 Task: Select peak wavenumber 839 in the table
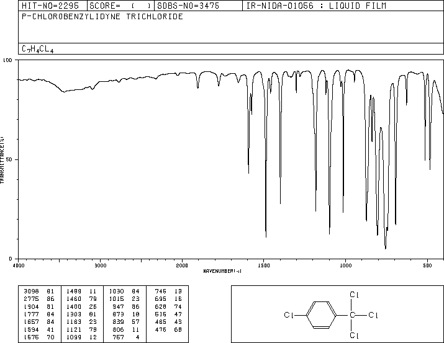119,322
